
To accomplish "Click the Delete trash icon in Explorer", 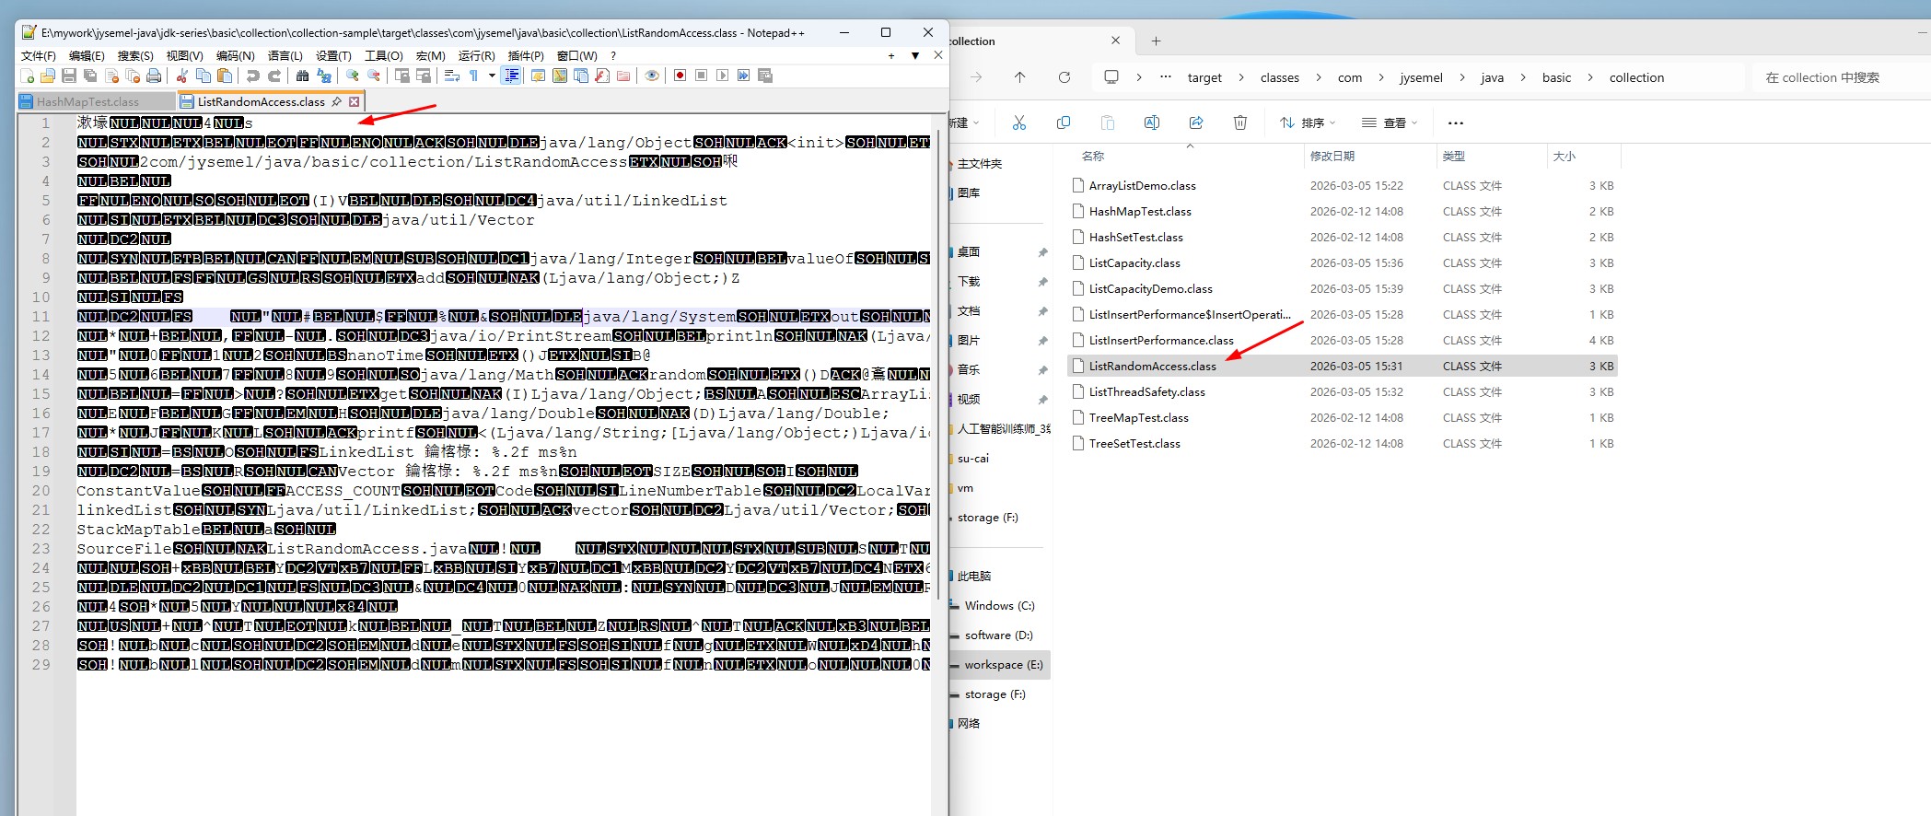I will click(x=1239, y=122).
